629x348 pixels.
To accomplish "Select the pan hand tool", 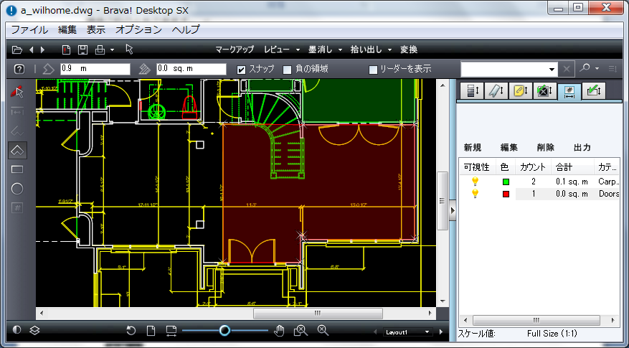I will point(279,330).
